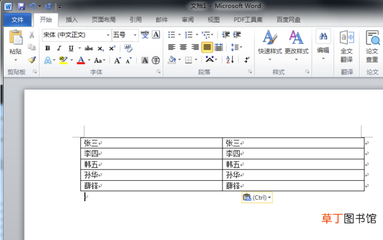383x240 pixels.
Task: Redo the last action
Action: pyautogui.click(x=48, y=6)
